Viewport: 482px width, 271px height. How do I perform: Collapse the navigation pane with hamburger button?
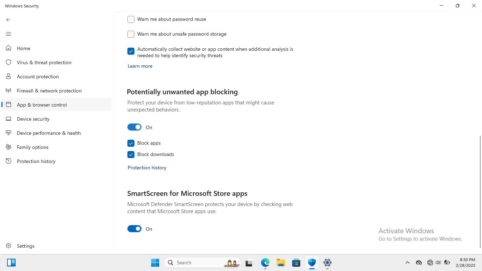(8, 34)
